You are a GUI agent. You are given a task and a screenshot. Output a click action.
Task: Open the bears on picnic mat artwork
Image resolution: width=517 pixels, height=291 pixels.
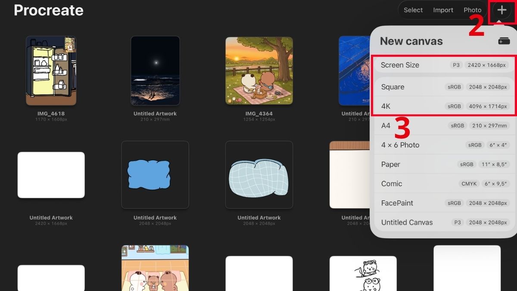click(155, 268)
